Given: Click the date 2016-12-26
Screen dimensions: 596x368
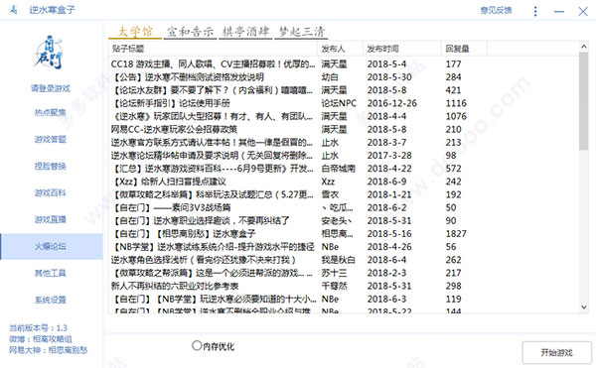Looking at the screenshot, I should point(392,103).
